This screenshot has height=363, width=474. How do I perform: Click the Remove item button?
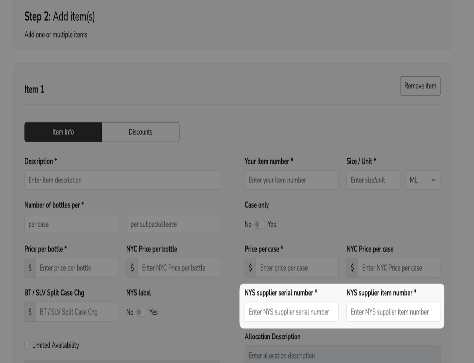pos(420,86)
